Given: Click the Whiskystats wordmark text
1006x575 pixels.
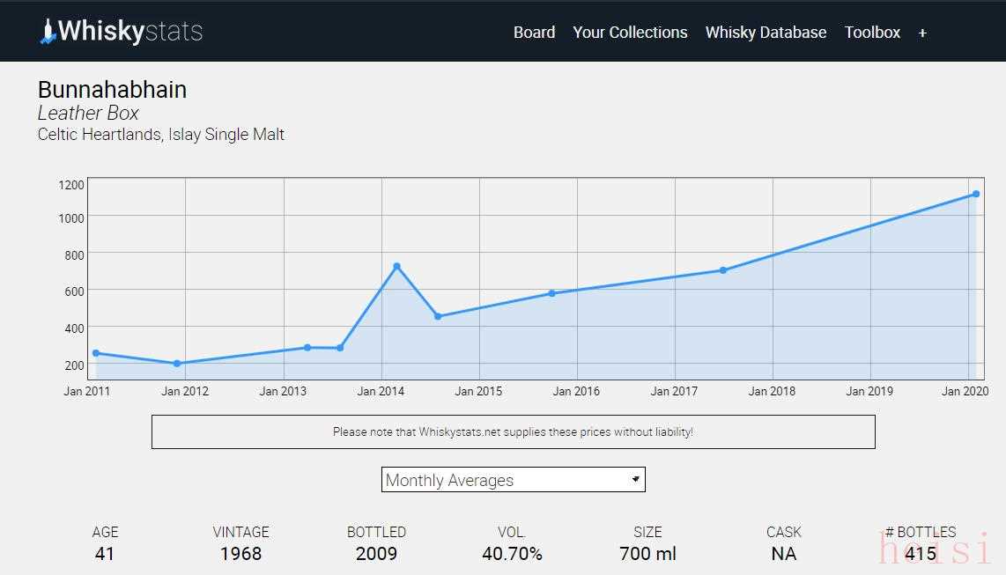Looking at the screenshot, I should [x=130, y=32].
